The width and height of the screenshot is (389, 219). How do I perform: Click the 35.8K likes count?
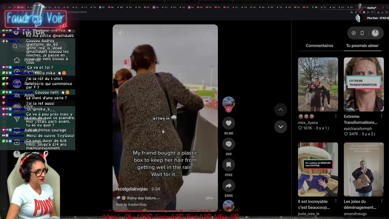tap(229, 133)
